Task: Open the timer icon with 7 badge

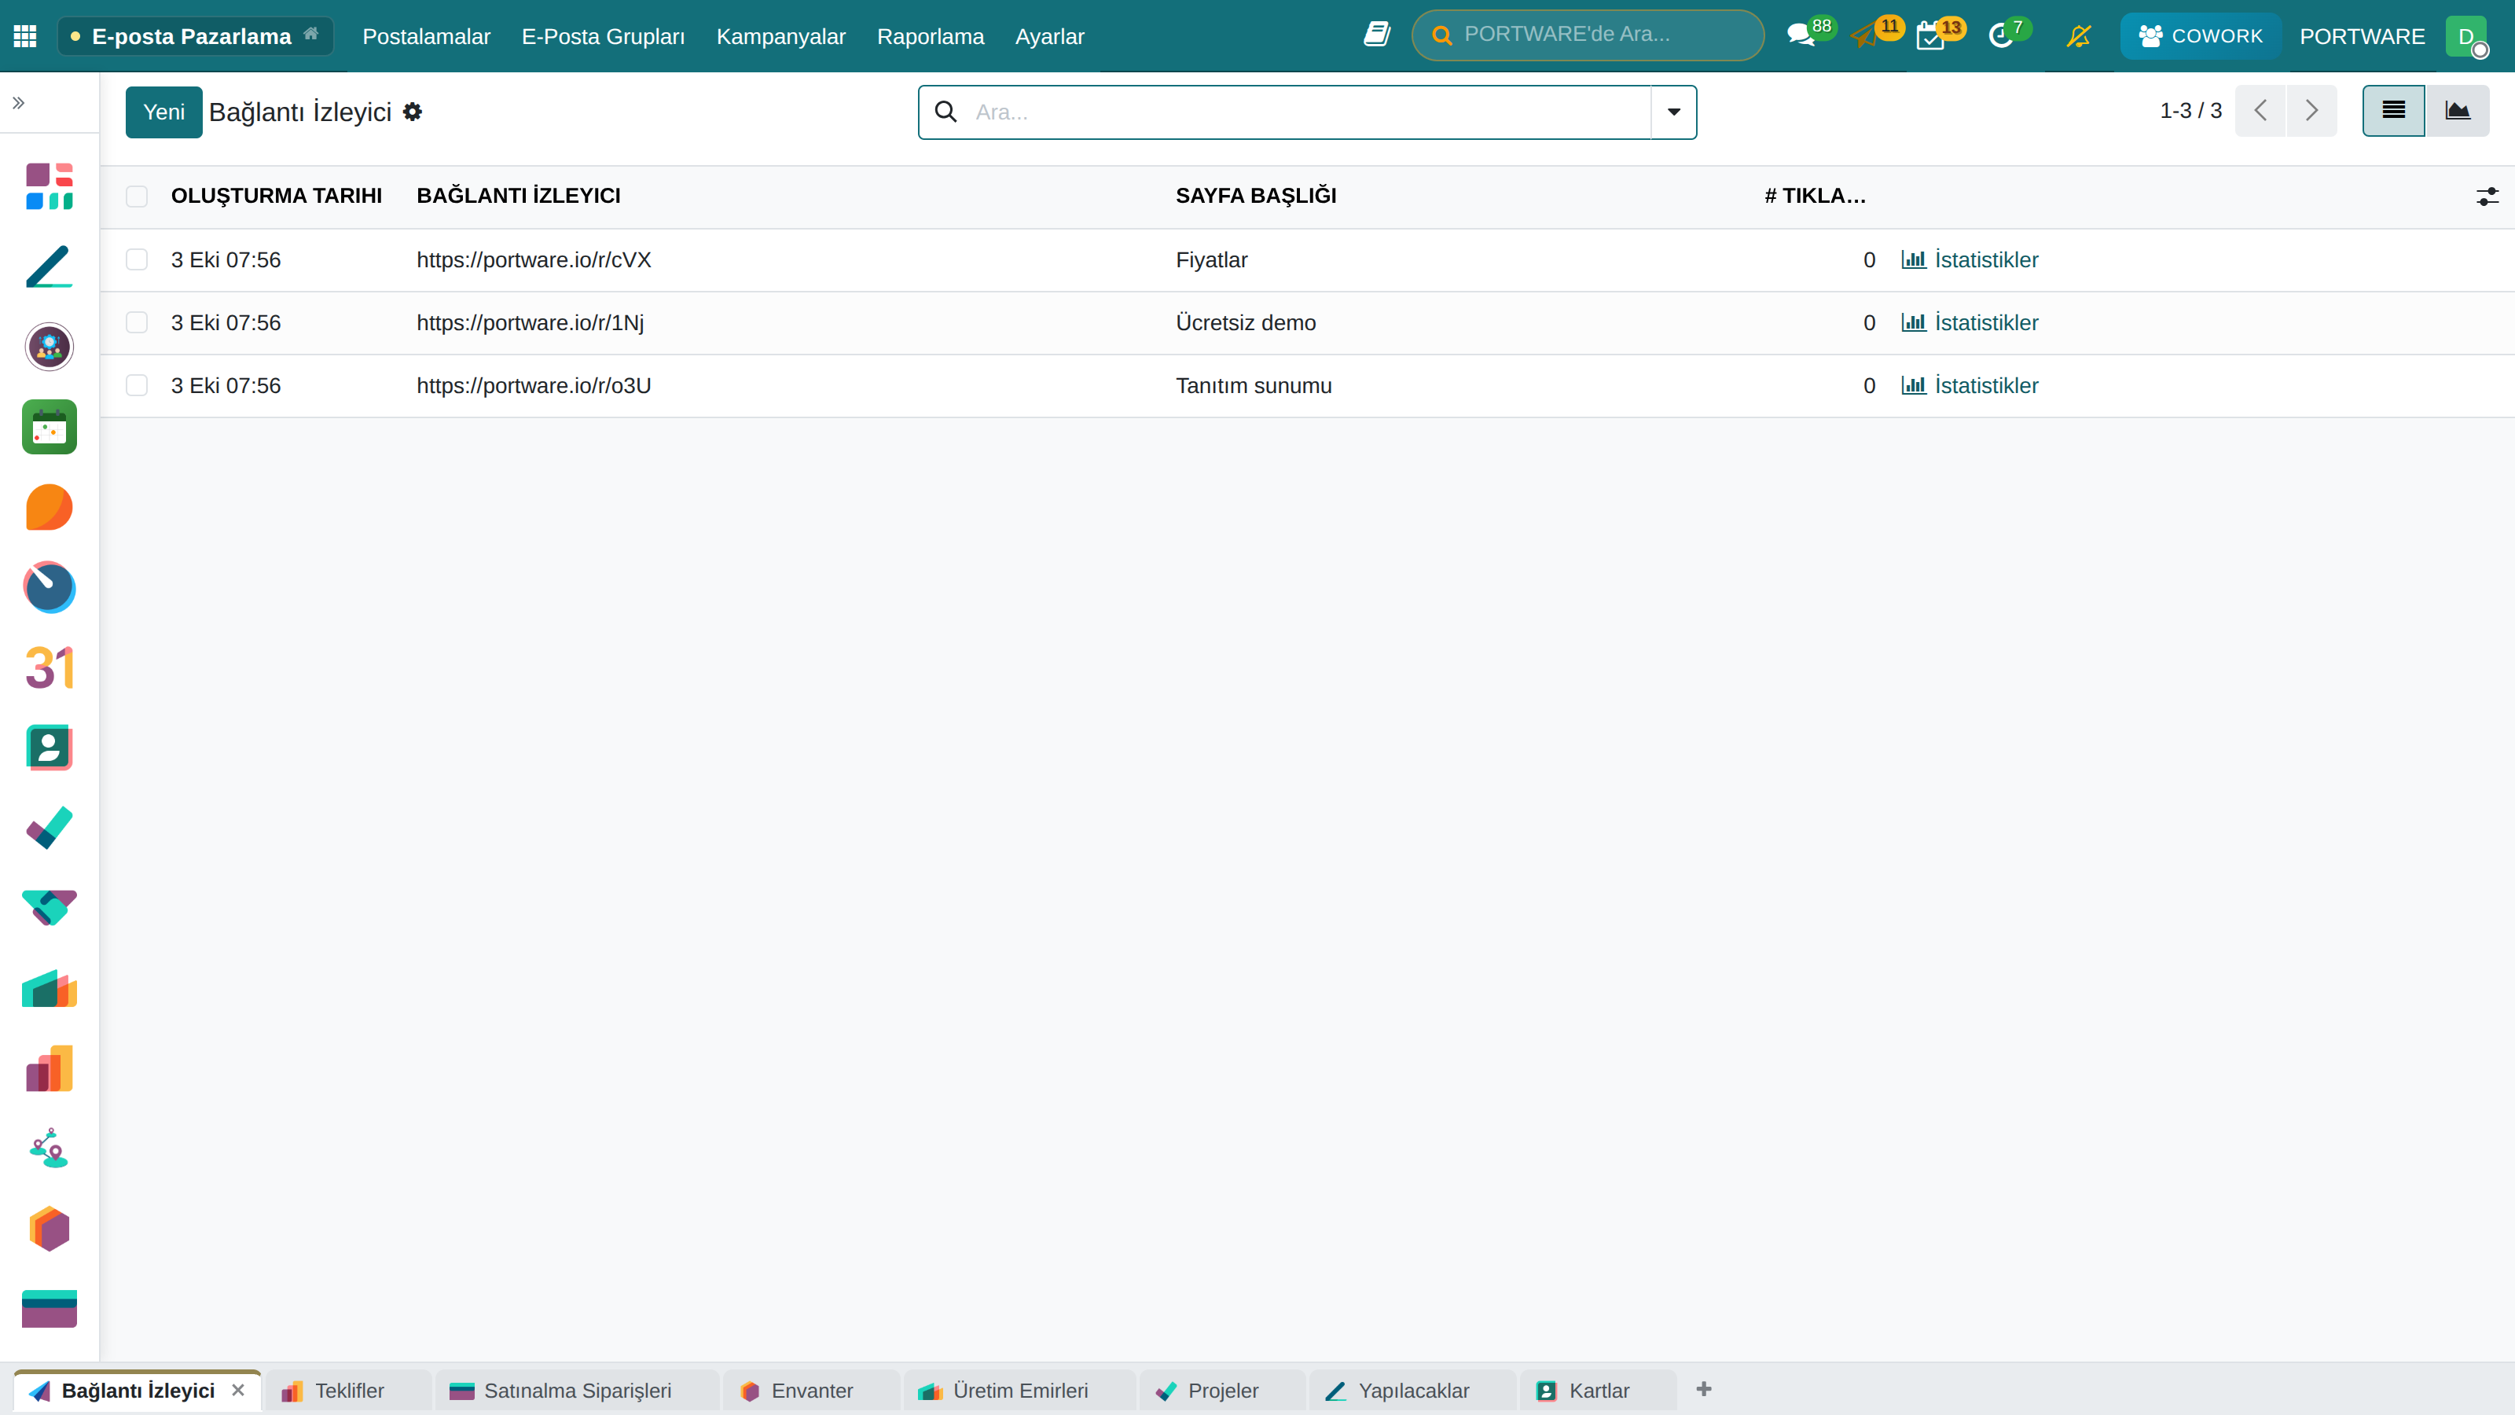Action: [2000, 36]
